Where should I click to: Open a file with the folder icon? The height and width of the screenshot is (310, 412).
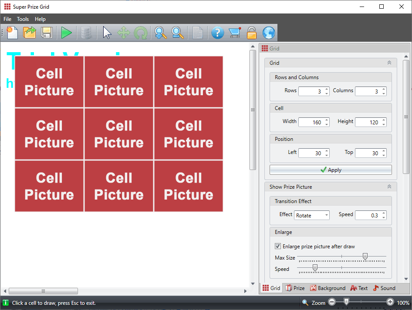coord(30,33)
